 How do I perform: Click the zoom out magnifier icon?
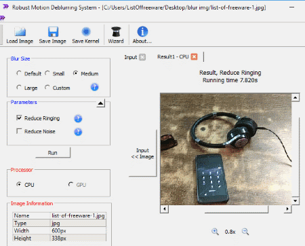point(245,232)
